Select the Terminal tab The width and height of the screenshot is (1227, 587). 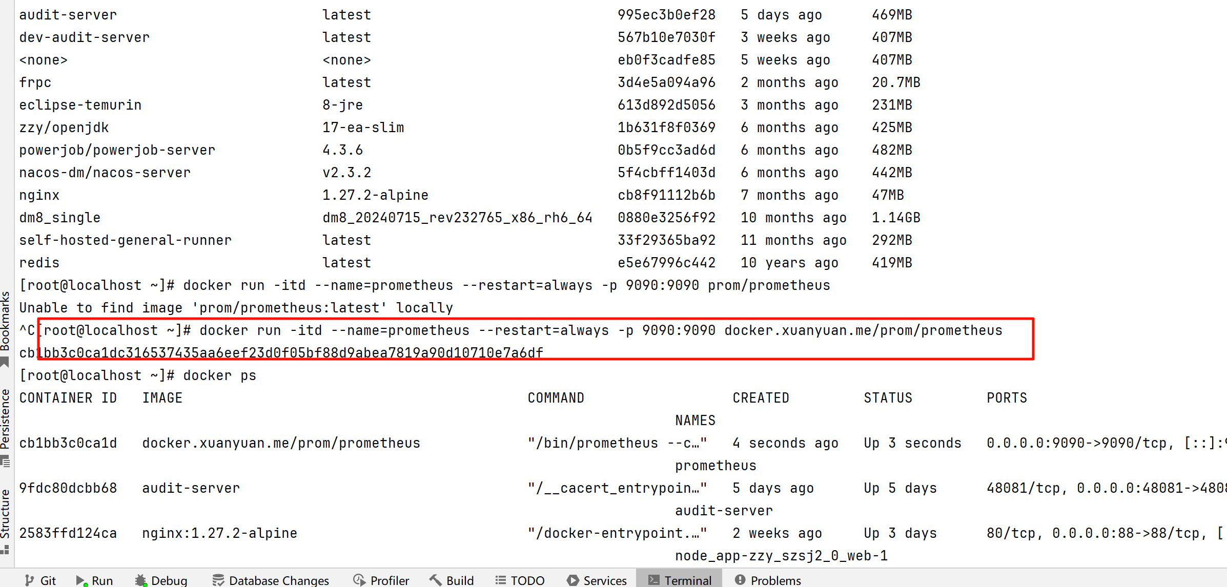[x=680, y=580]
